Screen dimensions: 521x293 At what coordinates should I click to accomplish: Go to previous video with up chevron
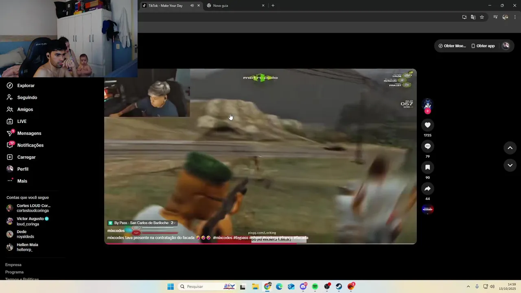pos(510,148)
